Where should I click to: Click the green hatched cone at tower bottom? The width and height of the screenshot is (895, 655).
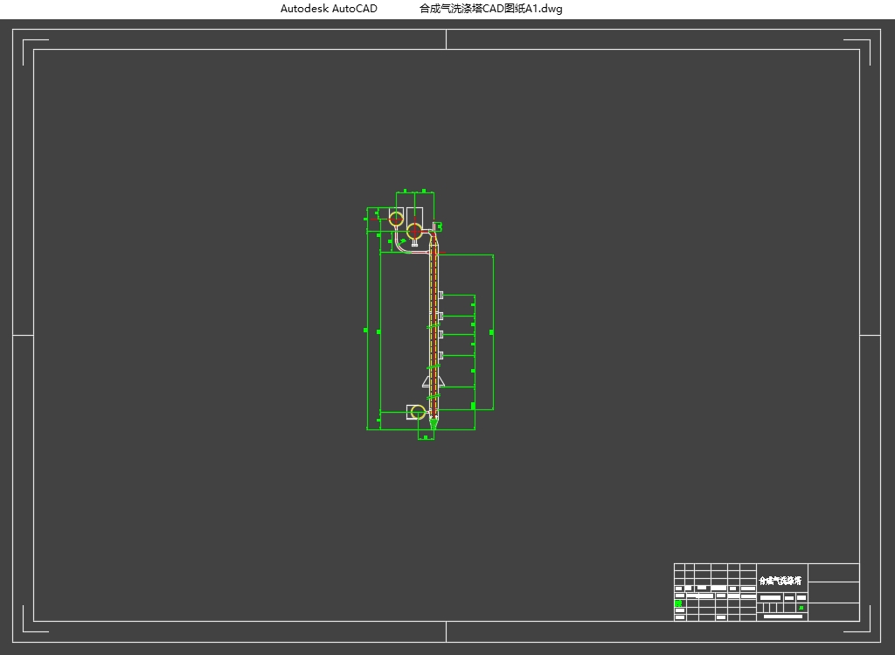tap(434, 424)
